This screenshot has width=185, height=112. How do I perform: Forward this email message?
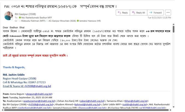pyautogui.click(x=155, y=13)
